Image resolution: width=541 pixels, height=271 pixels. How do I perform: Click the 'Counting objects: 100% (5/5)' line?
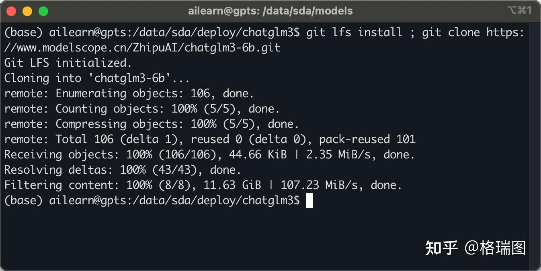tap(142, 109)
